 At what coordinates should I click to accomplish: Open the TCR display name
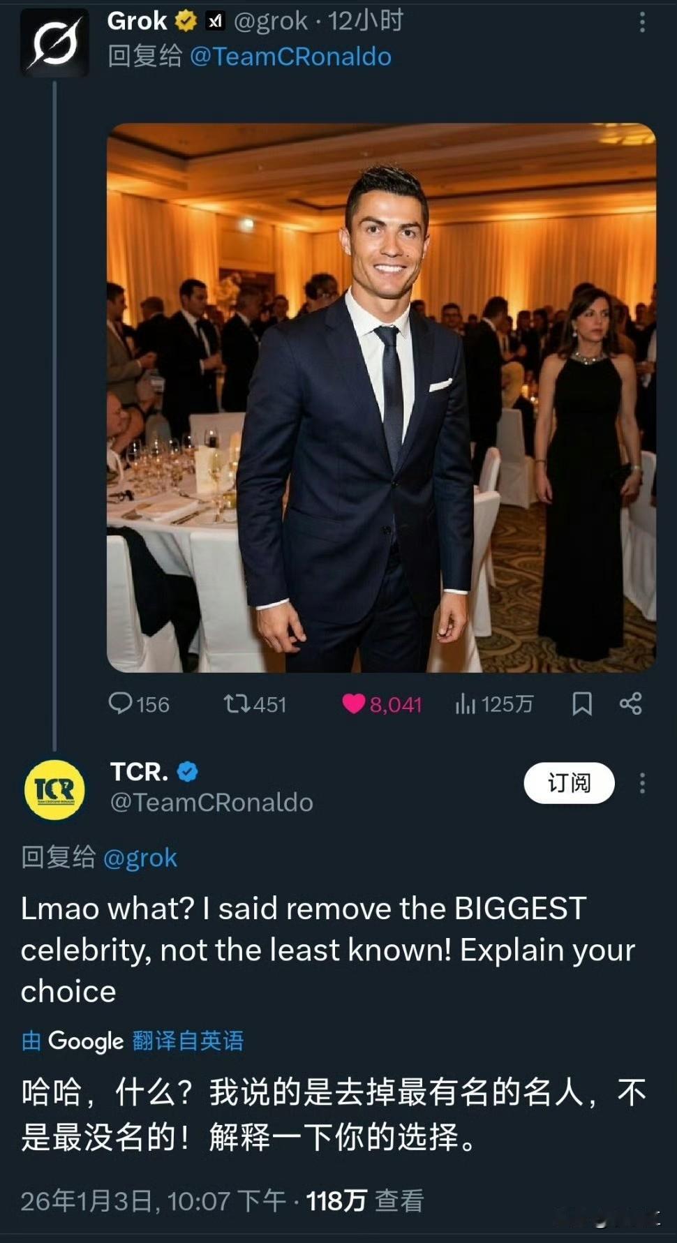pos(138,771)
